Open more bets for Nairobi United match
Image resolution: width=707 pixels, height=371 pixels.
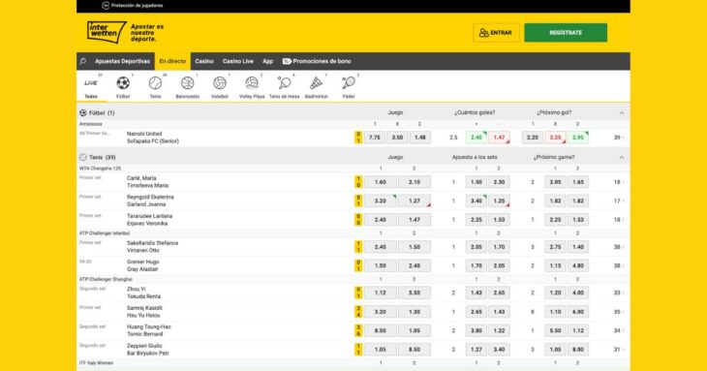pos(619,138)
